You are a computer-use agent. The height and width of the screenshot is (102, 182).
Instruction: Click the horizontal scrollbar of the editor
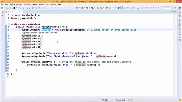(92, 97)
